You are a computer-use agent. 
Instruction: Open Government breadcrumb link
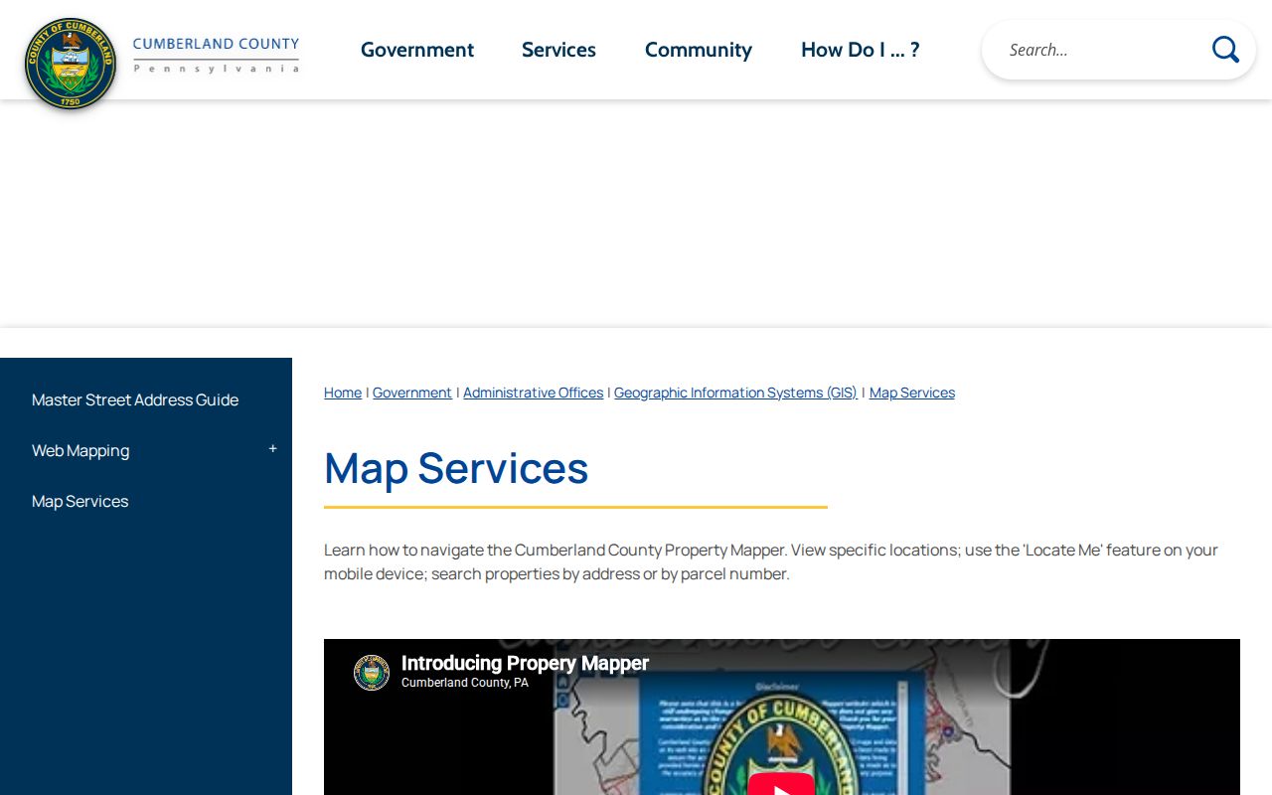point(412,393)
